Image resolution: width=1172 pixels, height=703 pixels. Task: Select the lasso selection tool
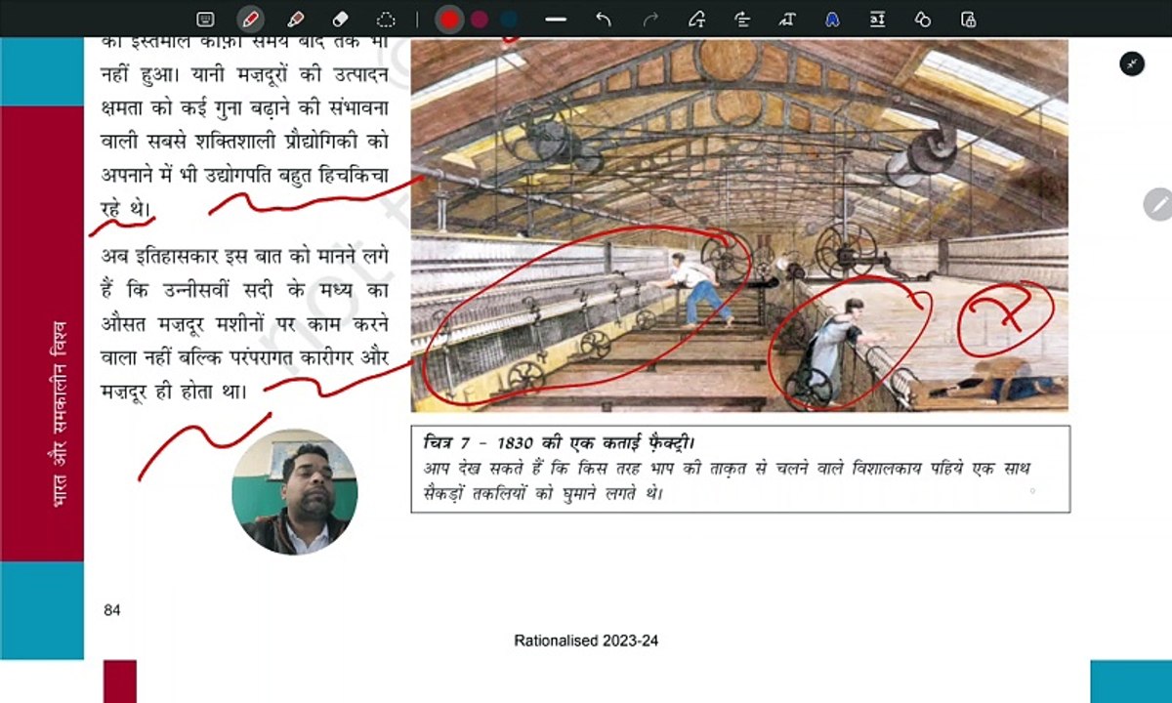[386, 19]
